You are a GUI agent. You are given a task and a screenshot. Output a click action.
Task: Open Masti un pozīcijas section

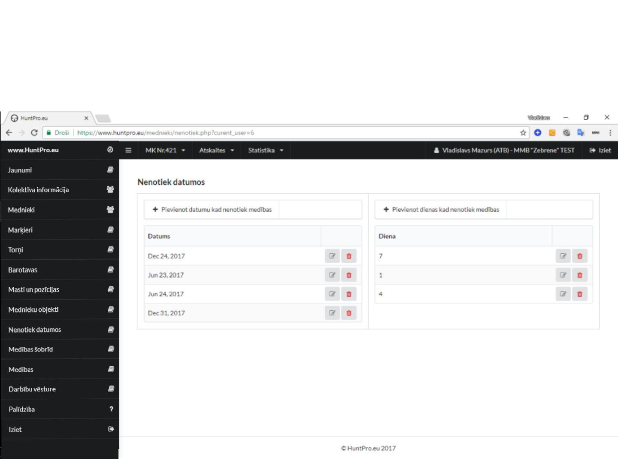(60, 289)
